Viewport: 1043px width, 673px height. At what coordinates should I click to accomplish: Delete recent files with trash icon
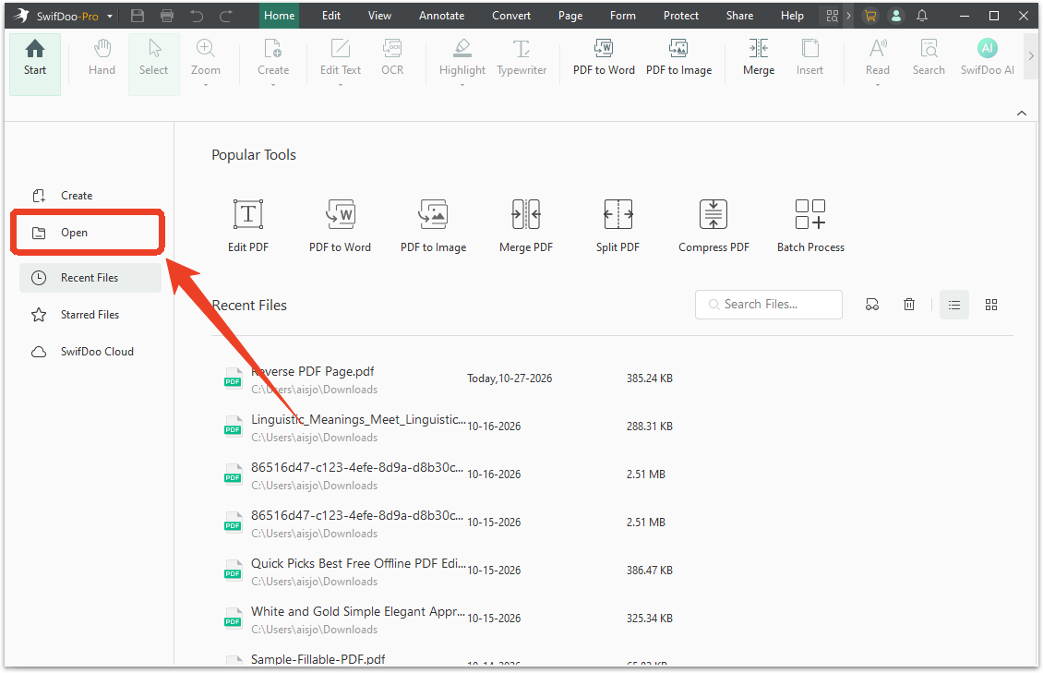(x=909, y=305)
